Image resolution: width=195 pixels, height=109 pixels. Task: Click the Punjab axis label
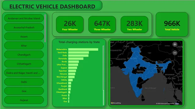pos(64,86)
